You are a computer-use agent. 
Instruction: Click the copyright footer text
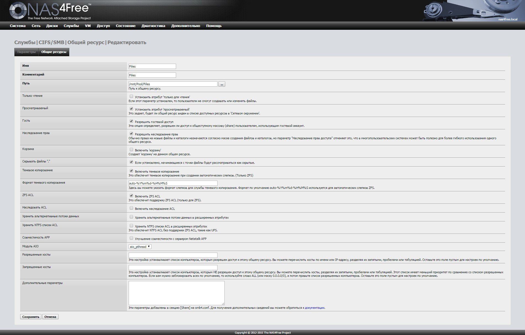pos(263,333)
